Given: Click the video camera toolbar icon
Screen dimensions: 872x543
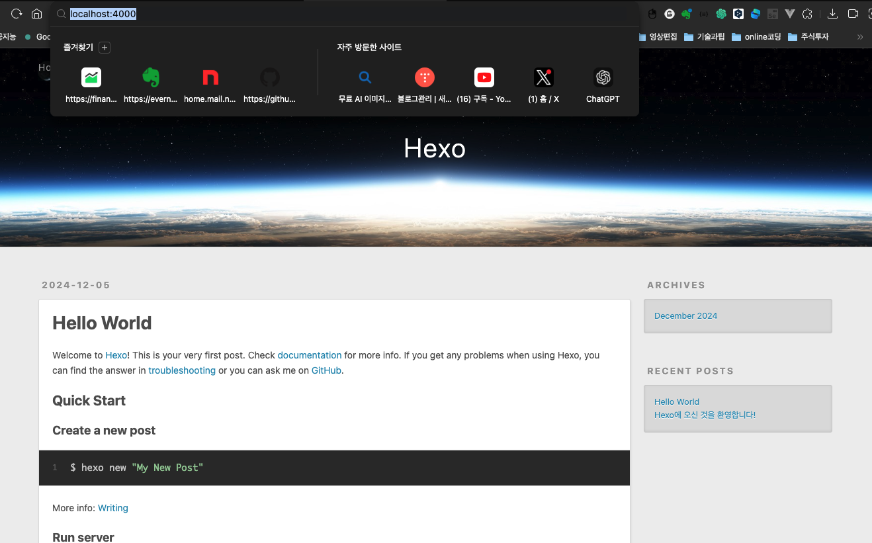Looking at the screenshot, I should [x=853, y=14].
